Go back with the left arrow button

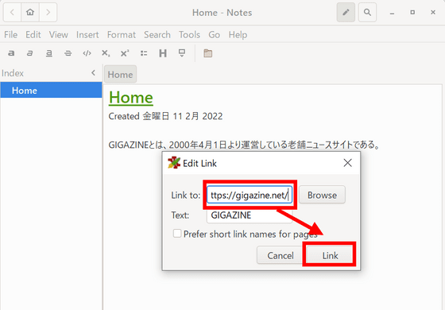[12, 13]
